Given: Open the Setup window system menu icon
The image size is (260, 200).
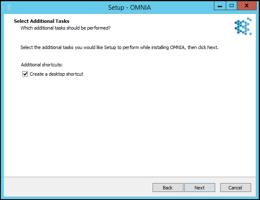Looking at the screenshot, I should [x=8, y=7].
